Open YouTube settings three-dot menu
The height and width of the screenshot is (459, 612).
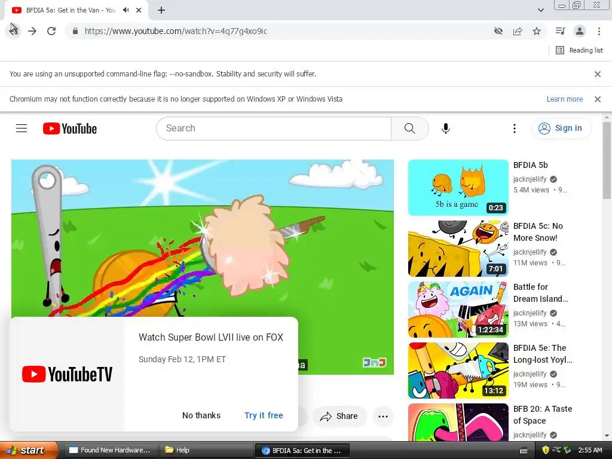[x=515, y=128]
